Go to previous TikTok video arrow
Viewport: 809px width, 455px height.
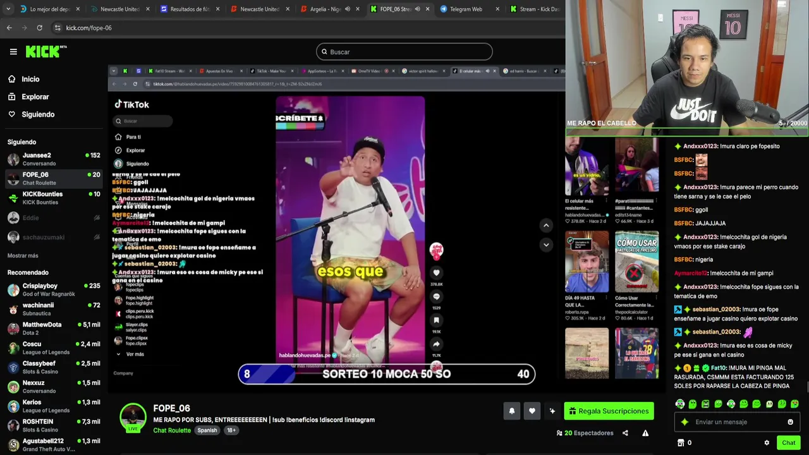pyautogui.click(x=546, y=225)
